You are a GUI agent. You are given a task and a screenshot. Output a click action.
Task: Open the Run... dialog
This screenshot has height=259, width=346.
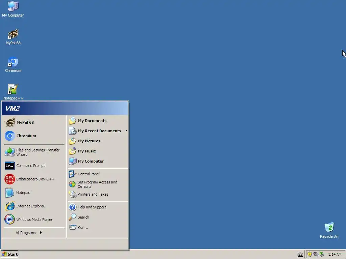[98, 227]
